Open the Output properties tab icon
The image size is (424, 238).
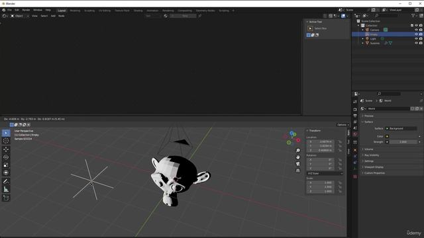355,116
